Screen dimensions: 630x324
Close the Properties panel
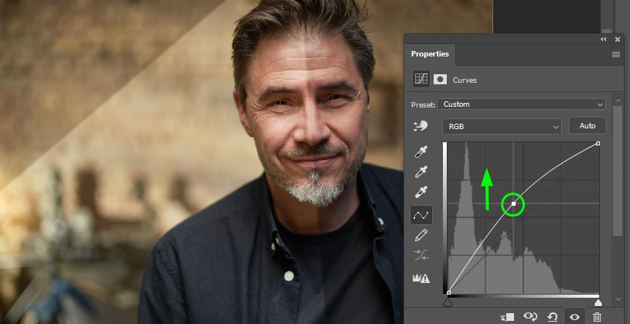tap(618, 39)
